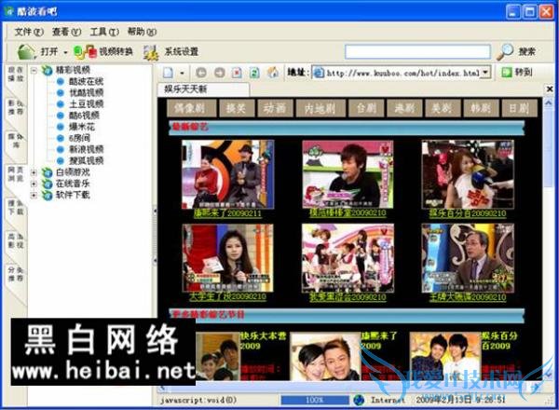
Task: Expand the 白领游戏 tree node
Action: point(34,172)
